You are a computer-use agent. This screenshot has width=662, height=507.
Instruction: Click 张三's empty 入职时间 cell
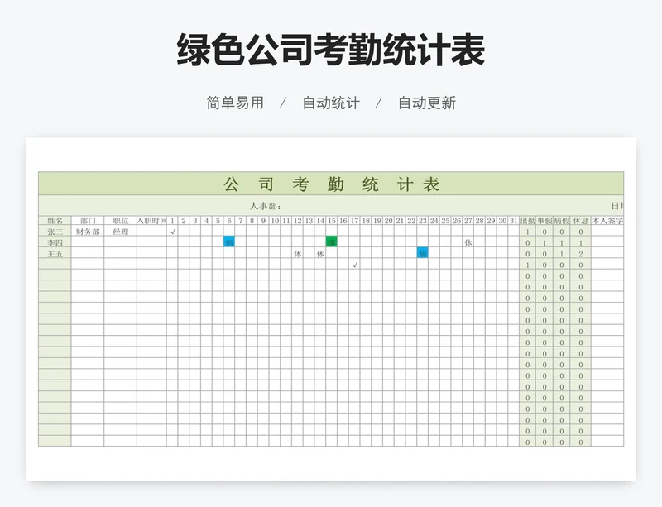tap(151, 232)
